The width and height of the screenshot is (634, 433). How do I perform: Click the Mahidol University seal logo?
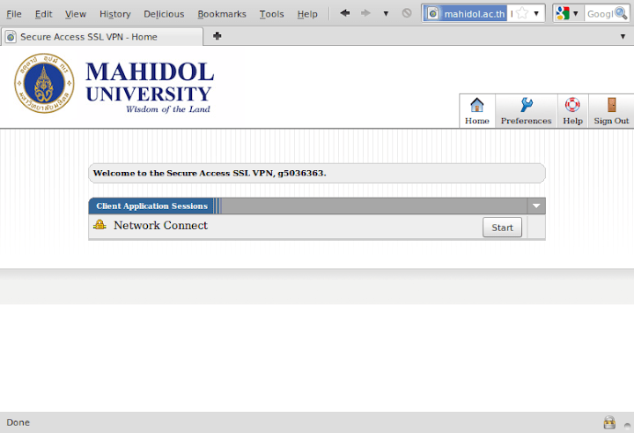[45, 83]
